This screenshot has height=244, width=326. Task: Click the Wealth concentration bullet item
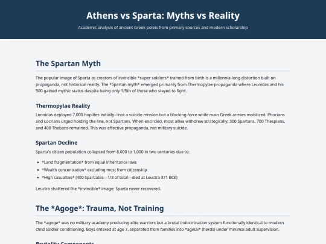point(94,170)
